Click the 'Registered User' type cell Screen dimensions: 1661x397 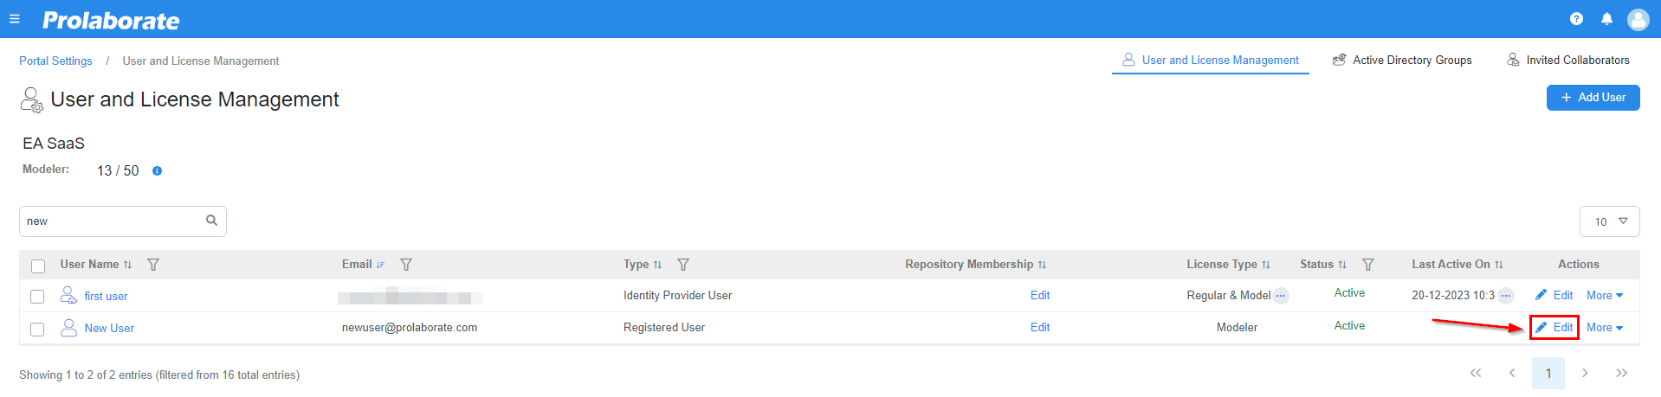point(664,328)
